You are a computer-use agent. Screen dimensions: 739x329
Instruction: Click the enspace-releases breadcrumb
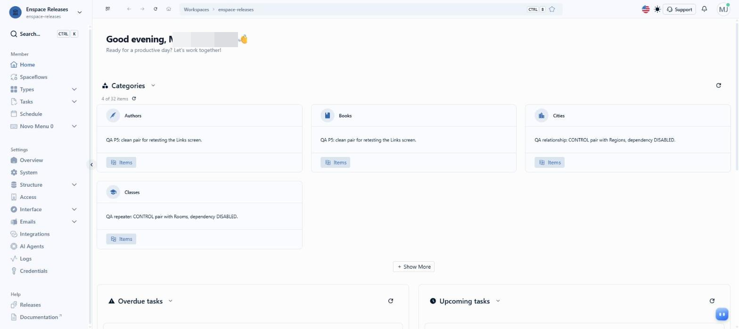coord(236,9)
